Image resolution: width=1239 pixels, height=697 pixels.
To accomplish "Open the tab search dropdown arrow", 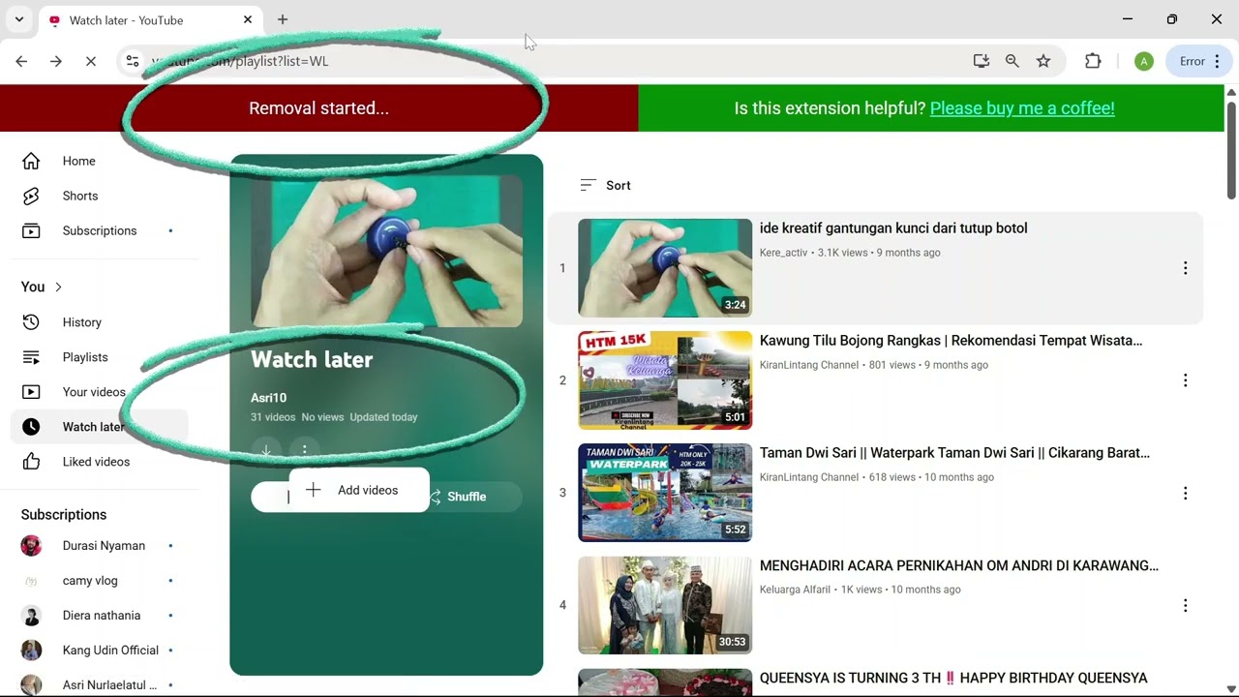I will pos(18,19).
